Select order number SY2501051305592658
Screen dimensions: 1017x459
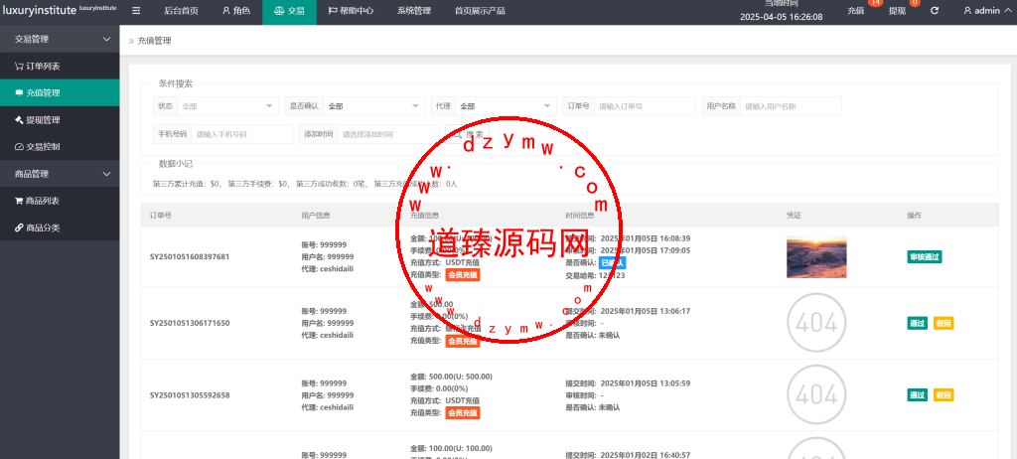tap(190, 394)
